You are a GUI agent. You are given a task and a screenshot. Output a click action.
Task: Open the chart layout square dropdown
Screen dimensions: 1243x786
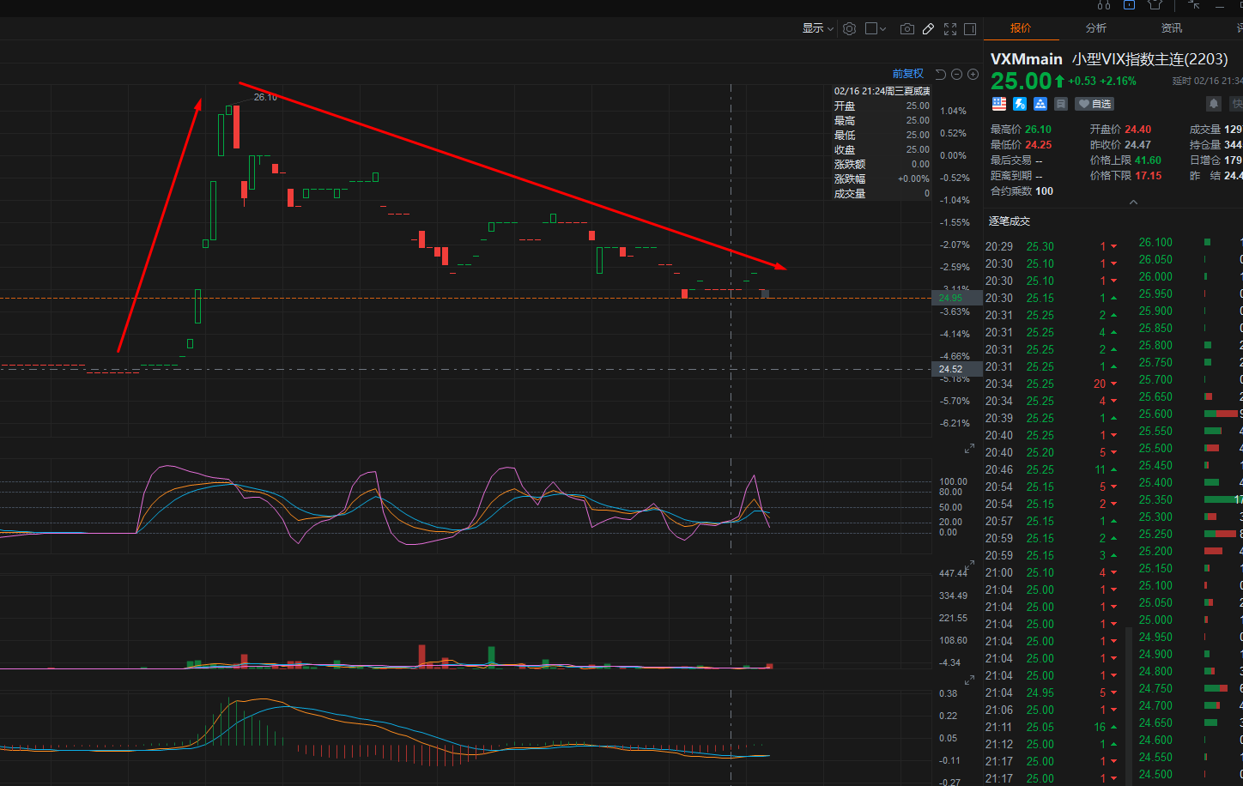tap(876, 28)
